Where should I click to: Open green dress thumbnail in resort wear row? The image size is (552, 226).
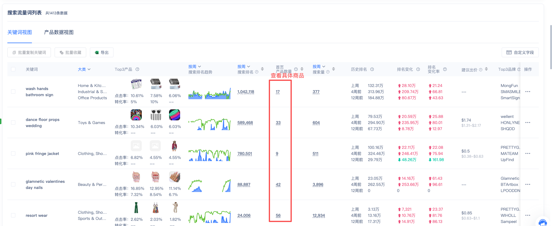(x=136, y=207)
